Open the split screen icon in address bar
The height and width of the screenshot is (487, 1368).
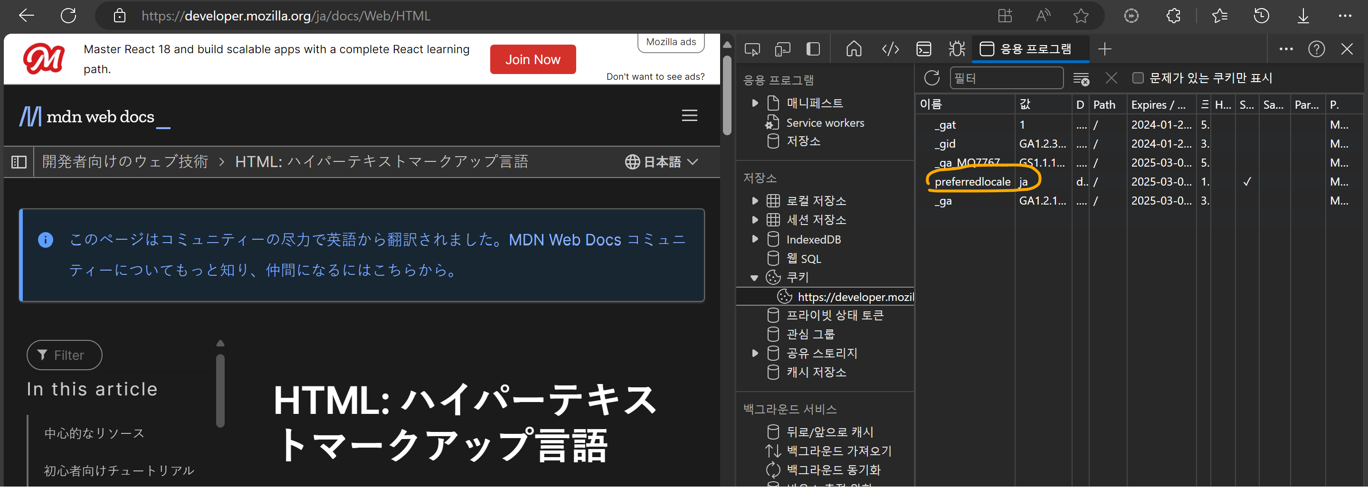[1005, 16]
